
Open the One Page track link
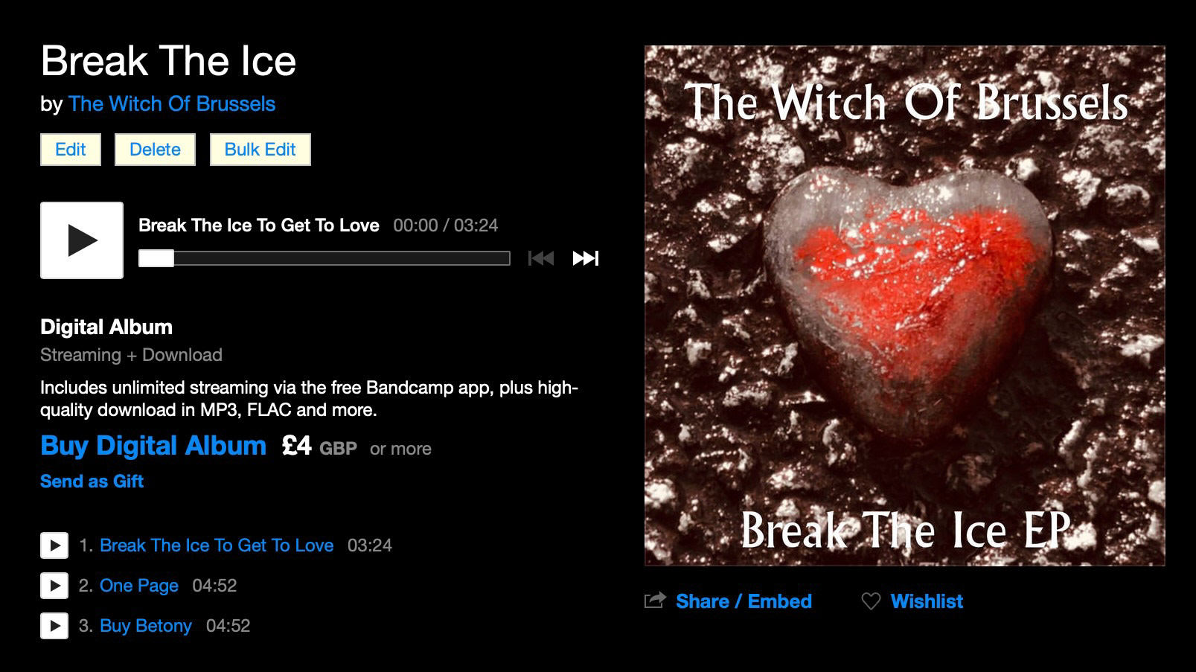point(139,586)
